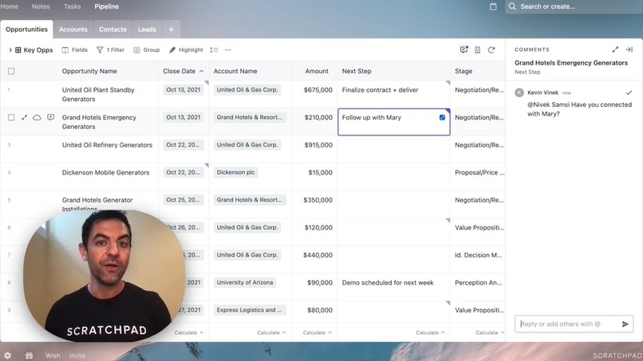Go to Tasks in top navigation
643x361 pixels.
coord(72,6)
